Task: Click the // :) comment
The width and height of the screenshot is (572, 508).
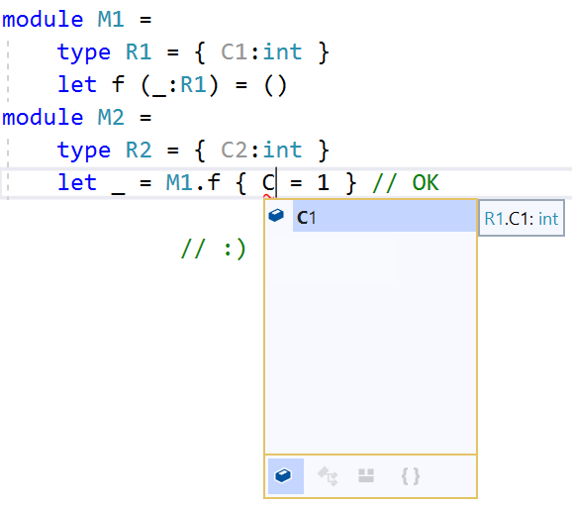Action: pos(214,249)
